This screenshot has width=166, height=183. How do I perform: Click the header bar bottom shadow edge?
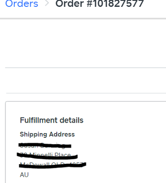tap(83, 19)
